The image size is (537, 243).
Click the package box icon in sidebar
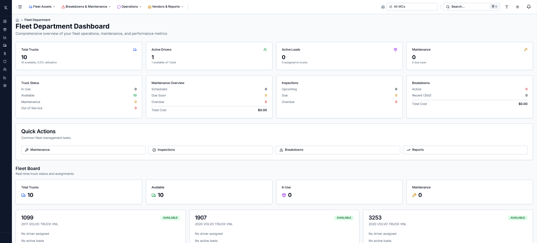pos(5,29)
